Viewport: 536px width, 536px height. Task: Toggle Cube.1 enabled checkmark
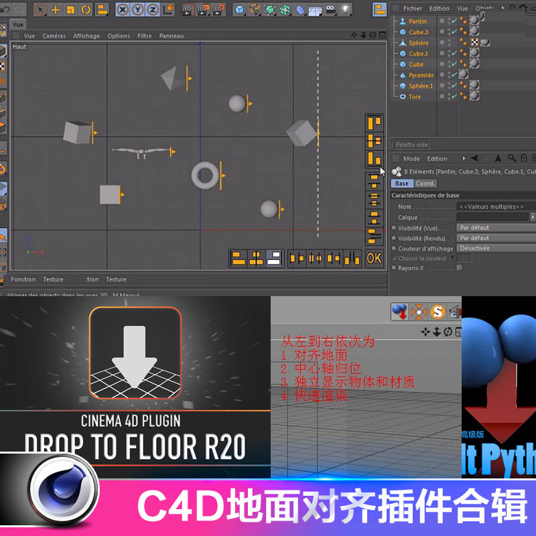[x=454, y=54]
